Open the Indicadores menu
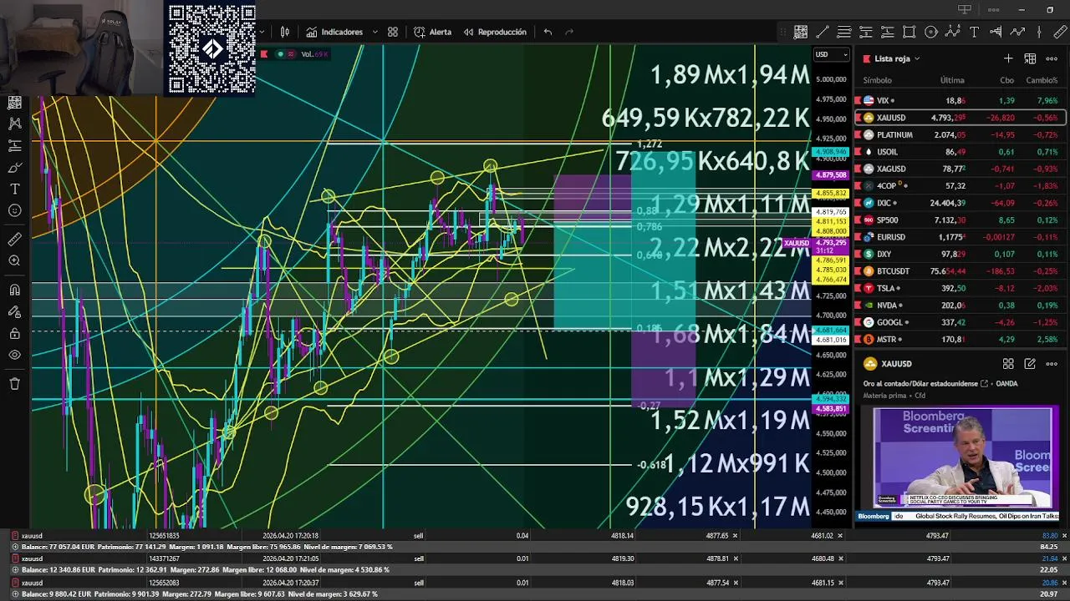Image resolution: width=1070 pixels, height=601 pixels. pyautogui.click(x=334, y=32)
